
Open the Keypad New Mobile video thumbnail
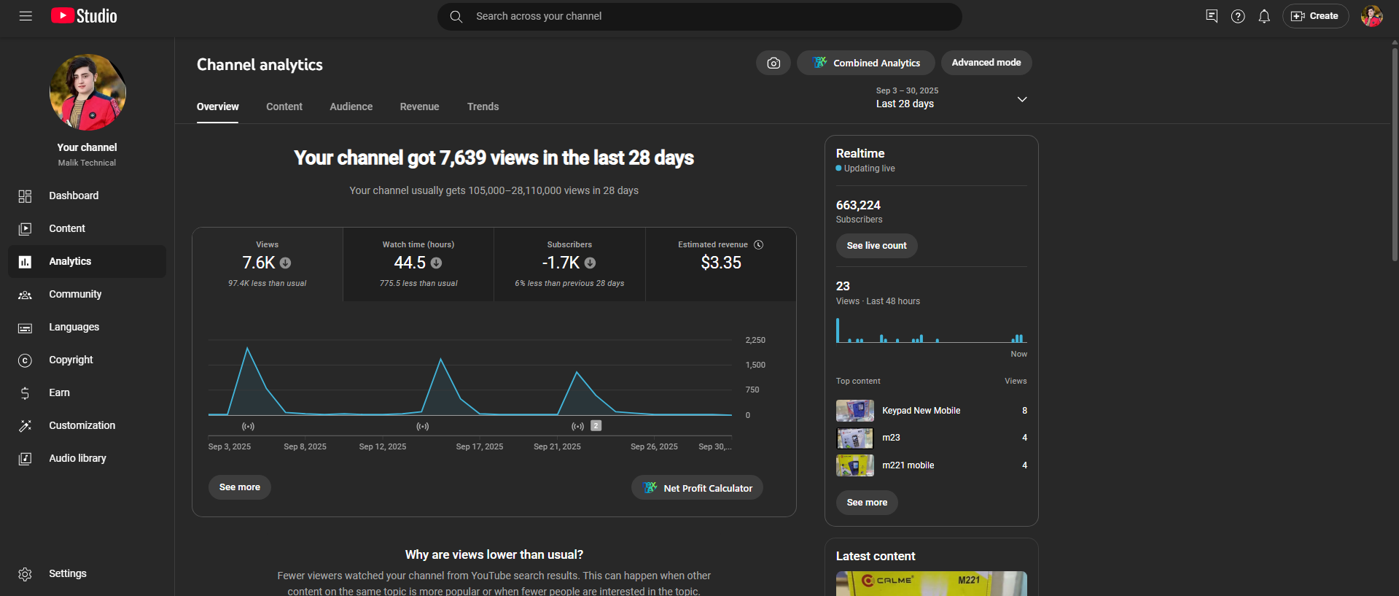[x=854, y=411]
